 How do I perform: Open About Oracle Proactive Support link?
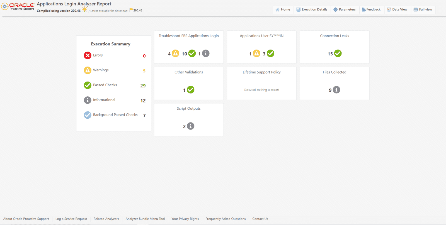coord(26,219)
